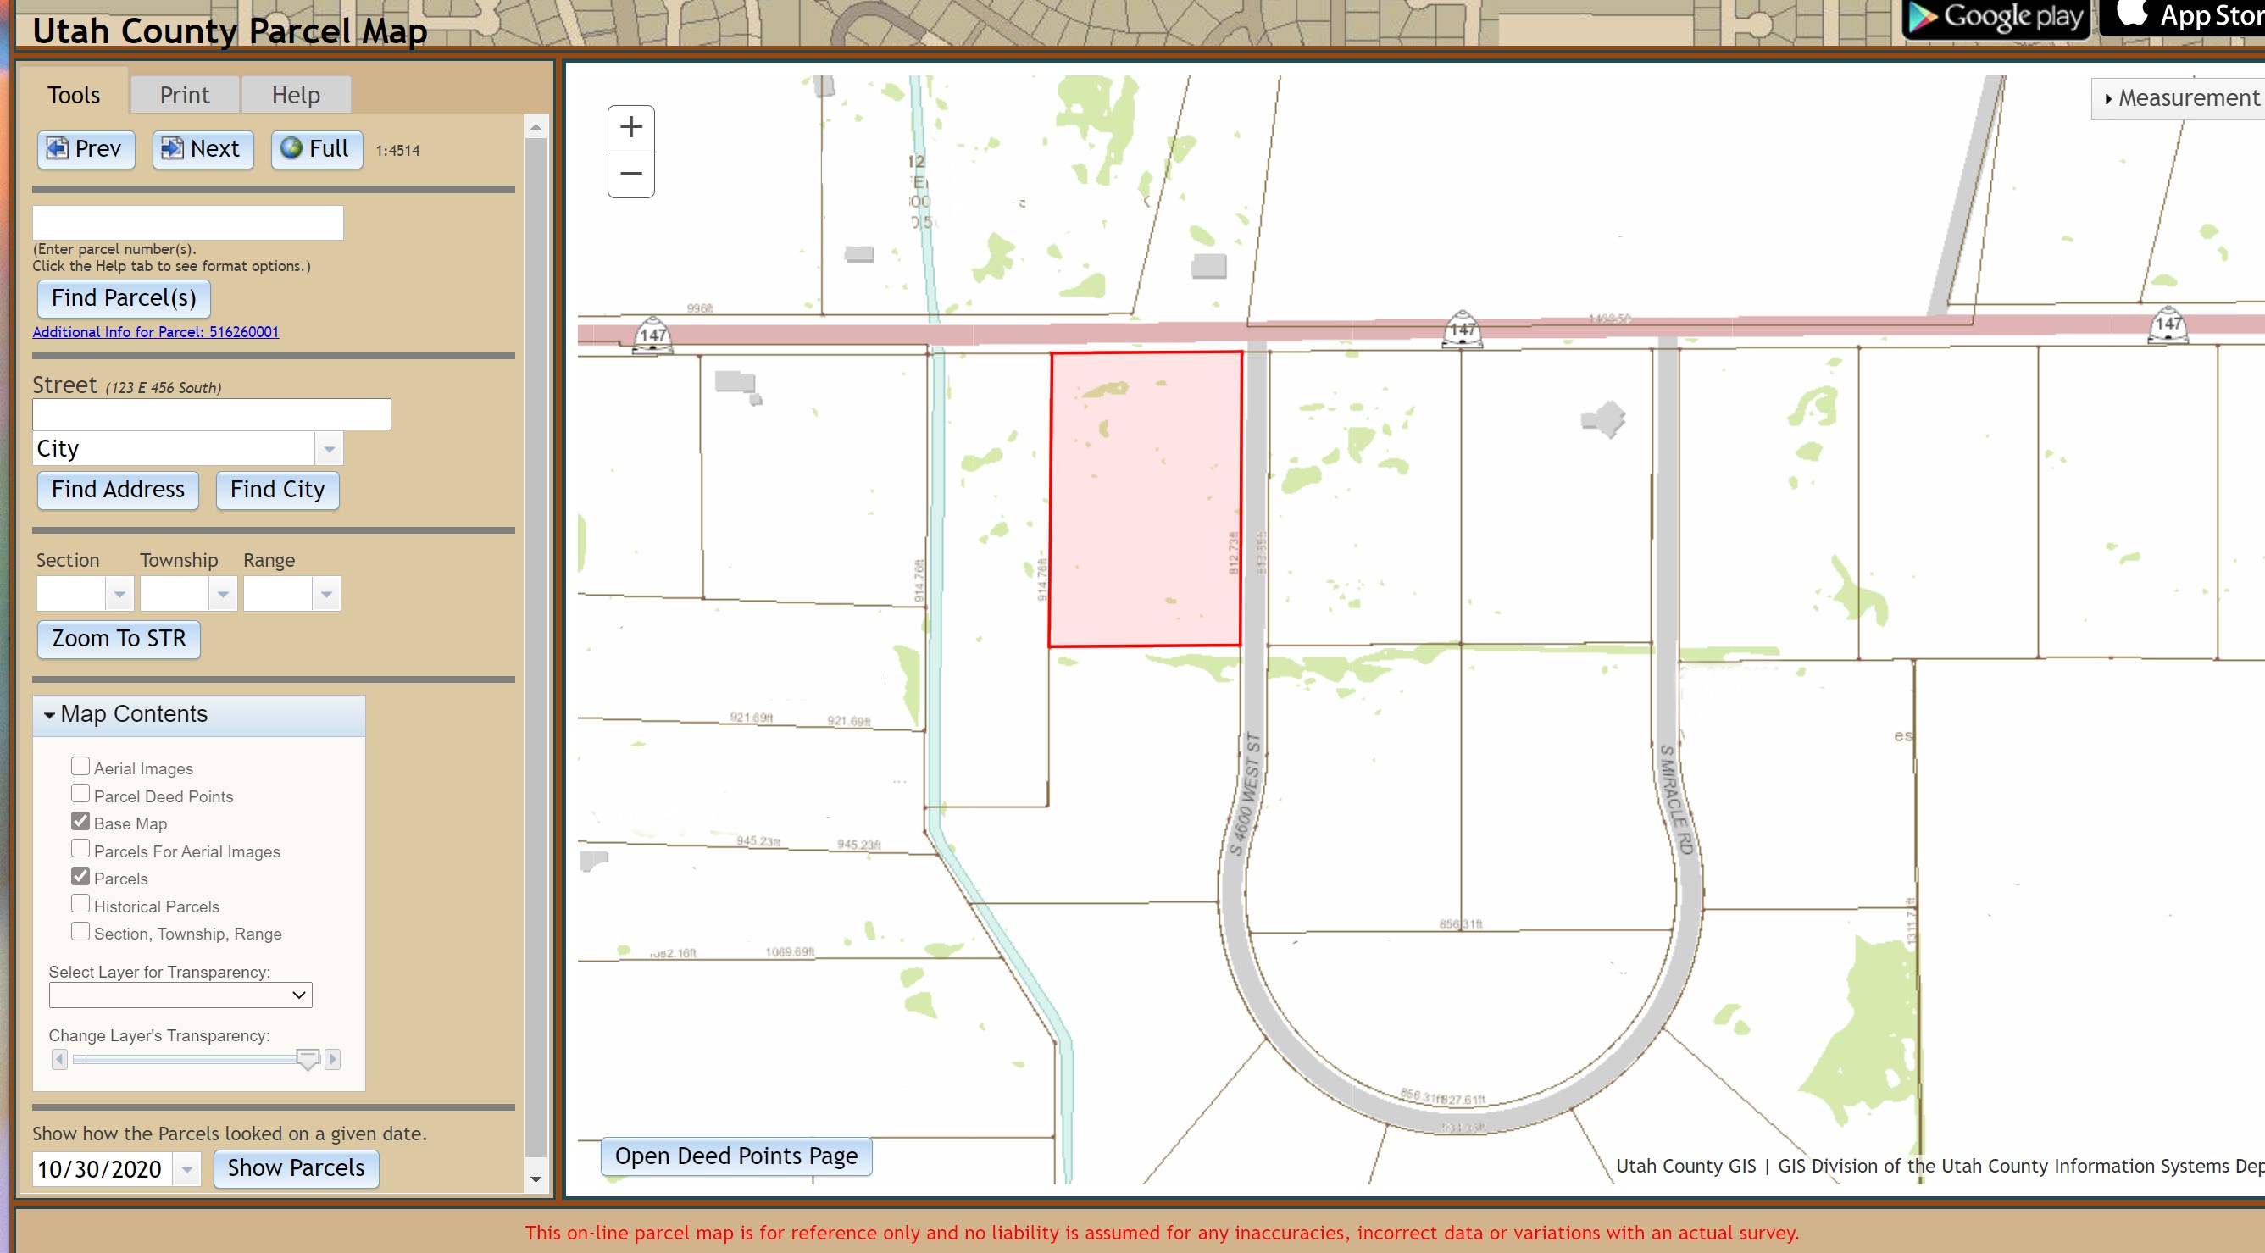Viewport: 2265px width, 1253px height.
Task: Click the Find Parcel(s) button
Action: click(122, 298)
